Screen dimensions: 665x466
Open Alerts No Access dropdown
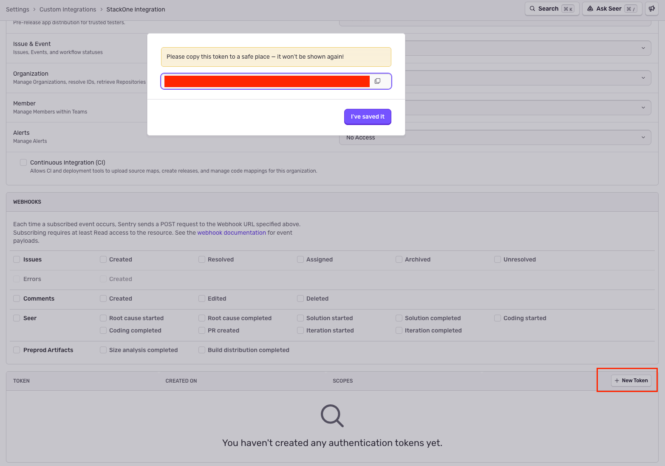495,137
